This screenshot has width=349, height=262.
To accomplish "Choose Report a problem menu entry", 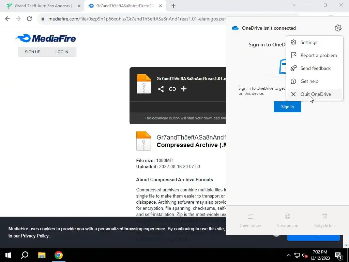I will pyautogui.click(x=315, y=55).
